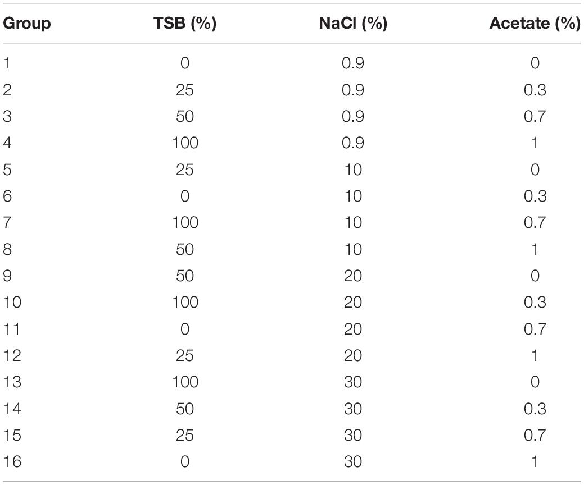Click the TSB (%) column header

(185, 24)
